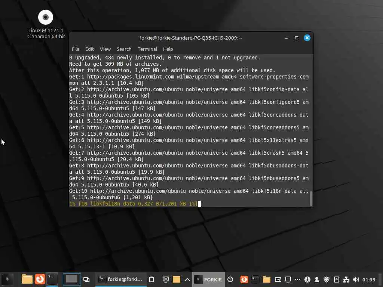Open the Search menu
The height and width of the screenshot is (287, 383).
[x=124, y=49]
